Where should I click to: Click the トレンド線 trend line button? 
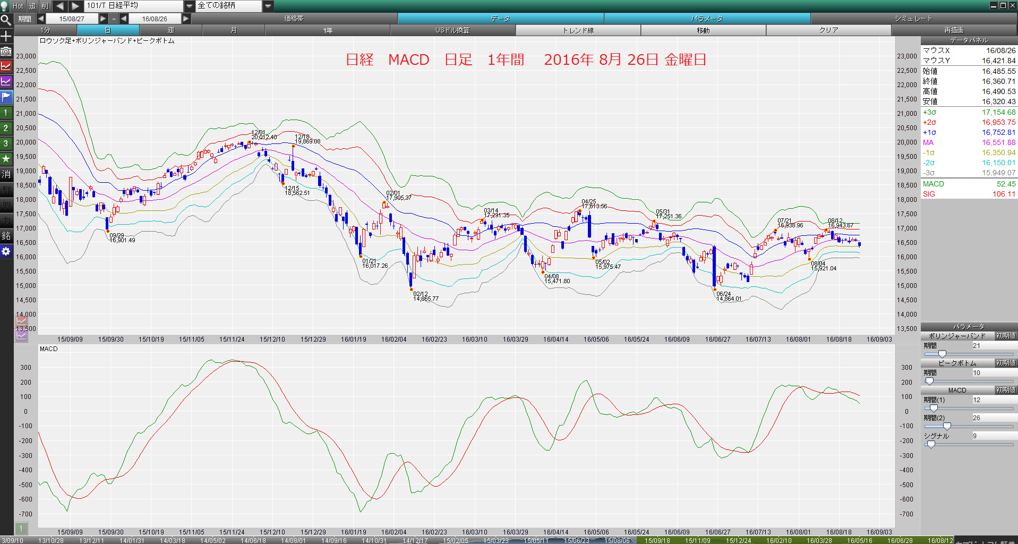point(578,30)
